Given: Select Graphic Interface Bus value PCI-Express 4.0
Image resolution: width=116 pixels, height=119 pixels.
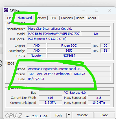Looking at the screenshot, I should [75, 93].
